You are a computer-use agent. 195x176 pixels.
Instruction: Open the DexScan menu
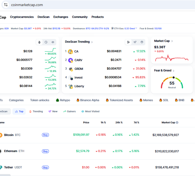(x=43, y=17)
